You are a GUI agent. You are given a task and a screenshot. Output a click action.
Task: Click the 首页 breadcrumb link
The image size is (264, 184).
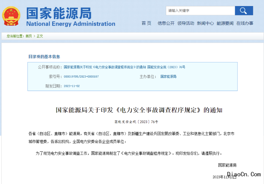click(x=28, y=36)
